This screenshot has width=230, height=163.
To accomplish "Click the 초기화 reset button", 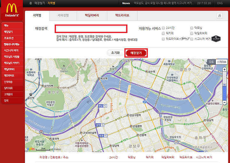I will pos(115,53).
